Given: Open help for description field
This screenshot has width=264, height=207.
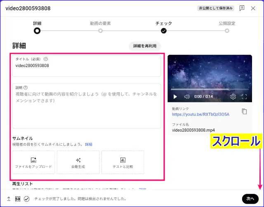Looking at the screenshot, I should [26, 87].
